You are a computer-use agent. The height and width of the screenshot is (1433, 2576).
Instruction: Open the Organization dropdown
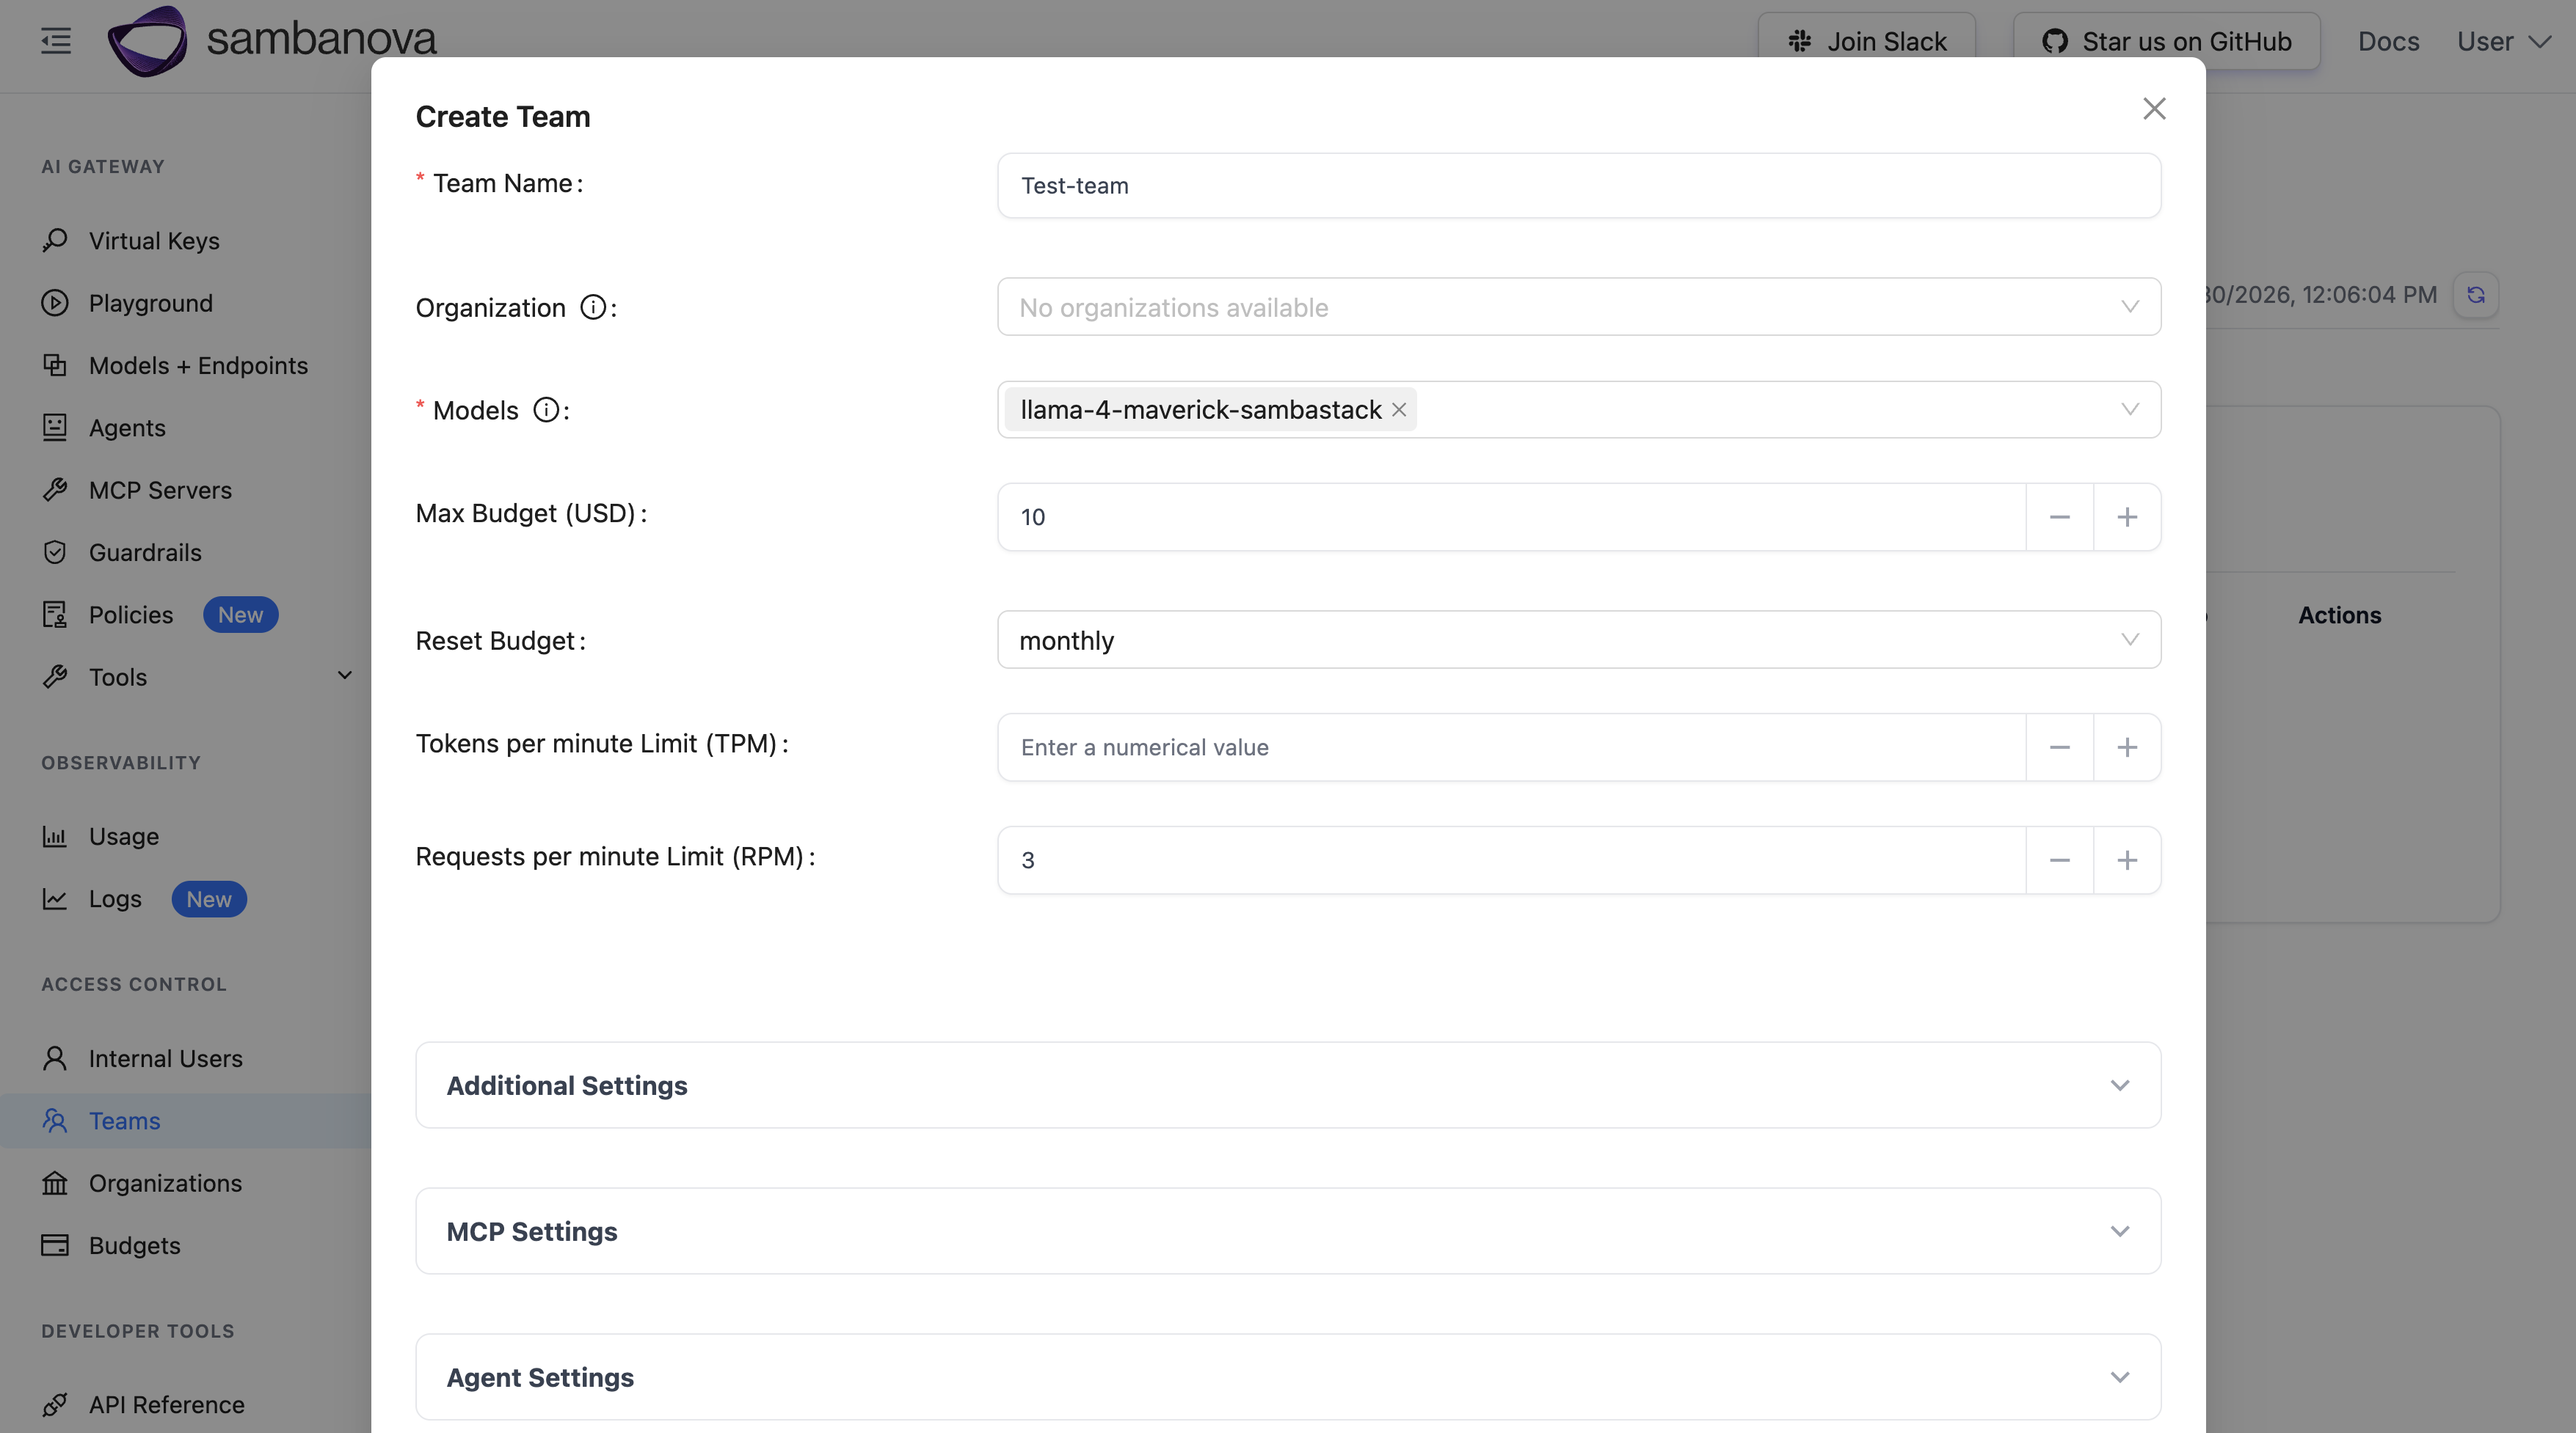click(1578, 307)
